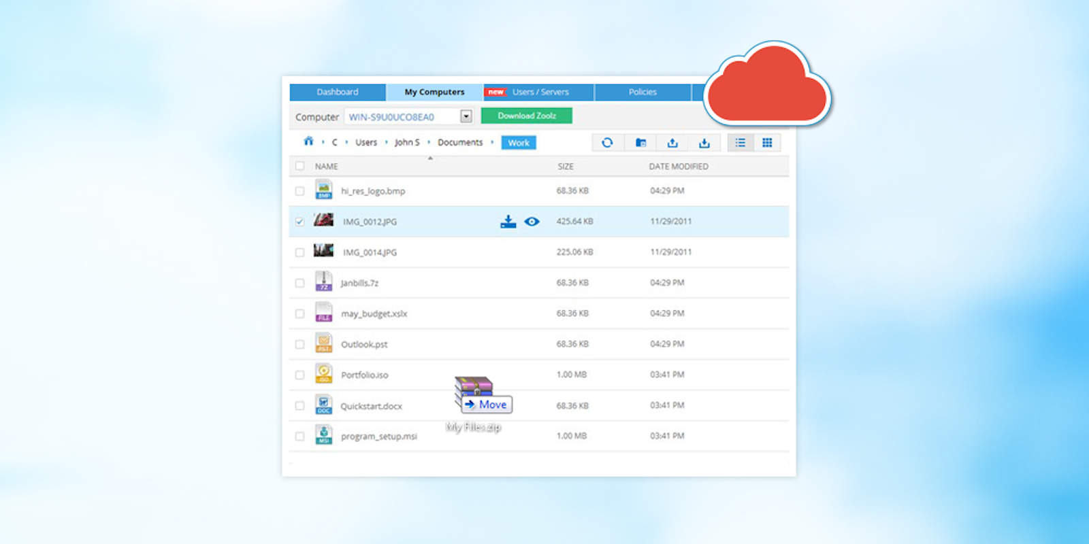Navigate to Documents in the breadcrumb
Screen dimensions: 1089x544
tap(460, 142)
